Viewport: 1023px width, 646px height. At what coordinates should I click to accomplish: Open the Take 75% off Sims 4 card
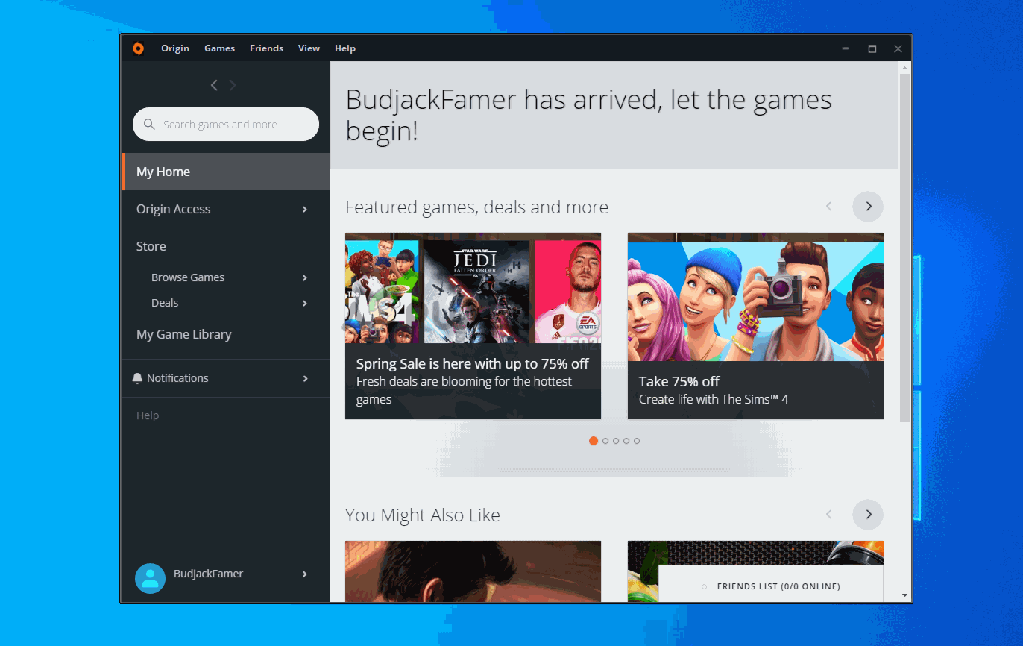pos(755,326)
